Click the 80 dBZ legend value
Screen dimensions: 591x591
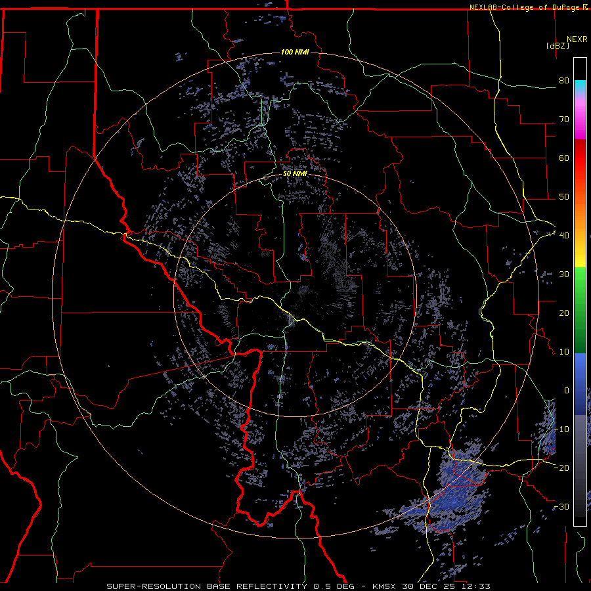tap(564, 81)
